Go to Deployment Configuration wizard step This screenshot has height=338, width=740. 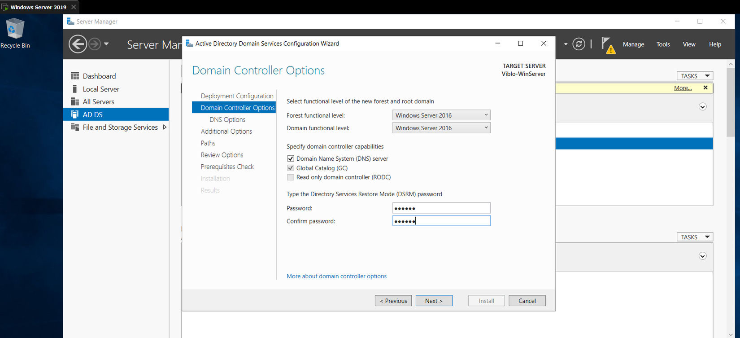(237, 96)
